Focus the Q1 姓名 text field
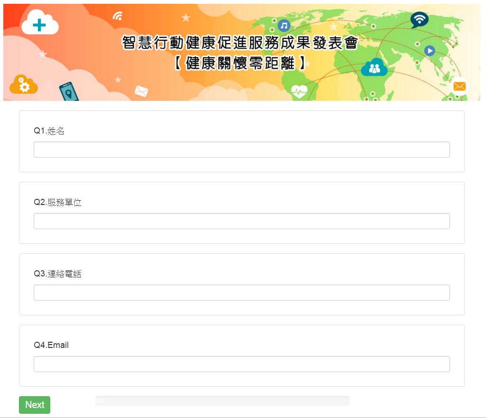Image resolution: width=486 pixels, height=418 pixels. click(x=241, y=150)
